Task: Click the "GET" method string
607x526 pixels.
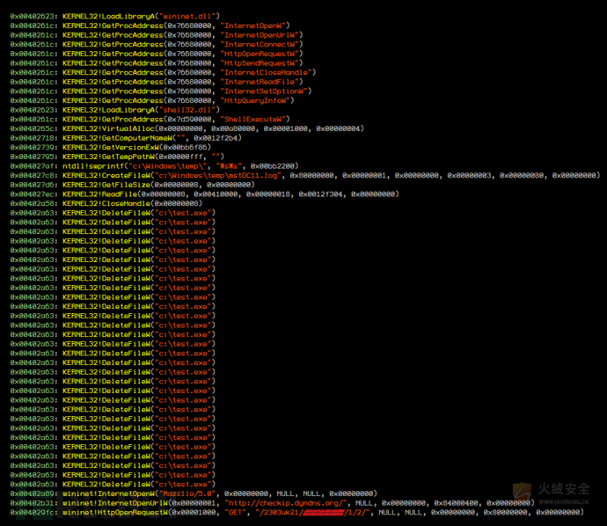Action: (236, 512)
